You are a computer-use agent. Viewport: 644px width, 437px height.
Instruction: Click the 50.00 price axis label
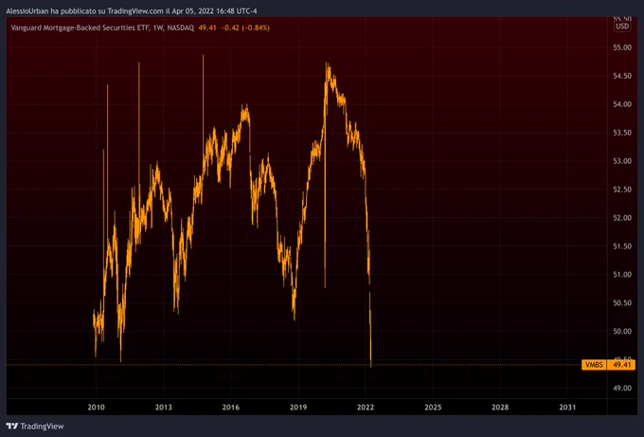click(x=622, y=332)
